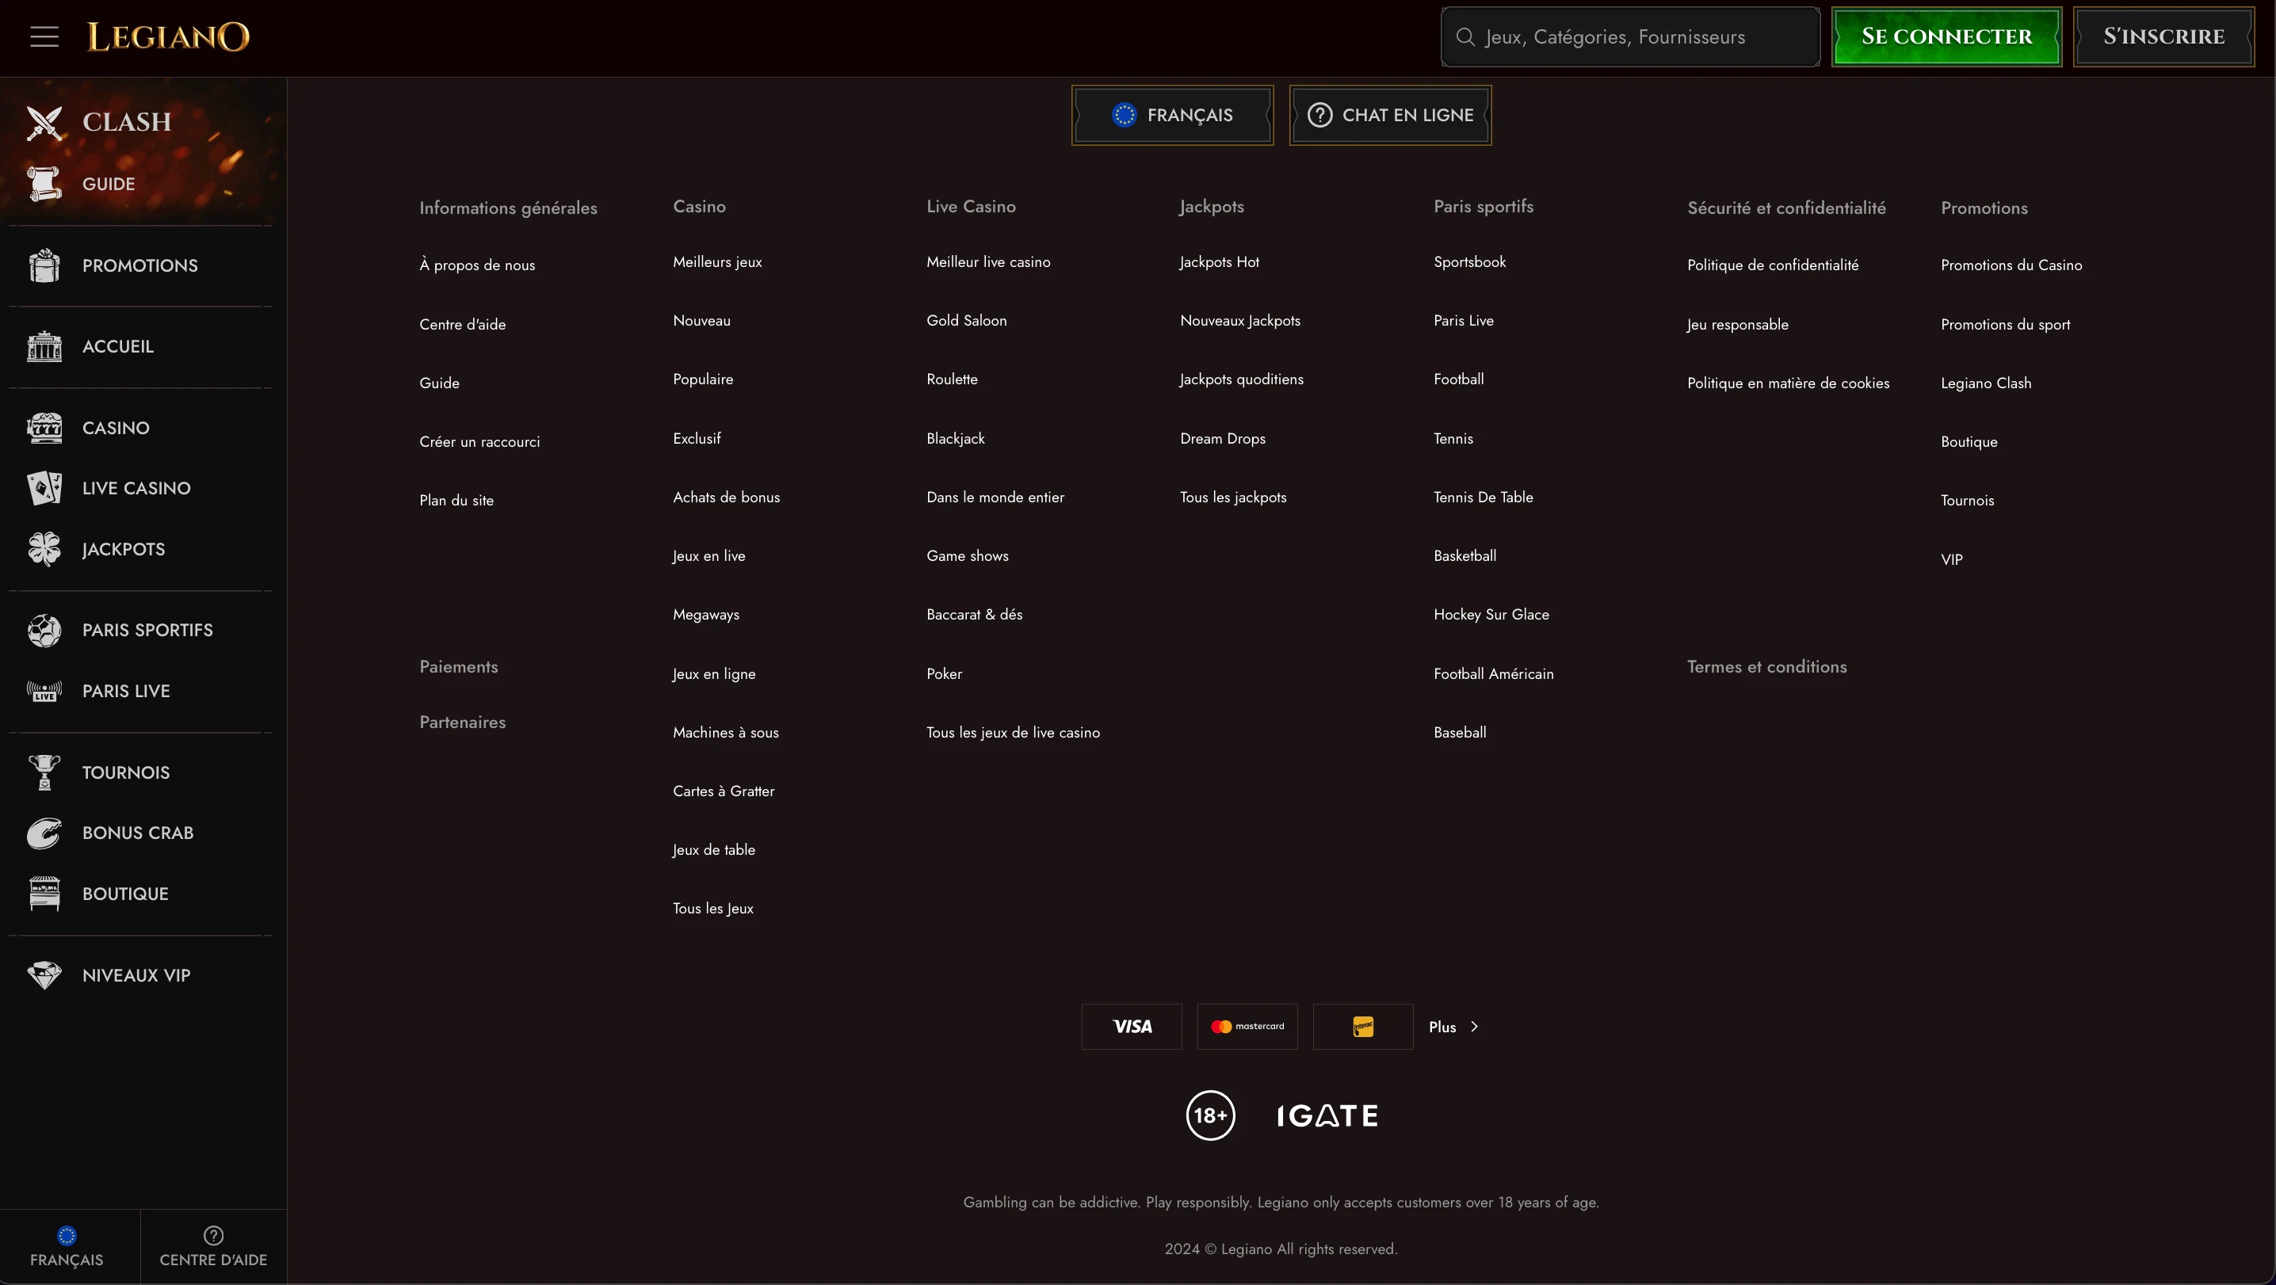This screenshot has height=1285, width=2276.
Task: Click the Mastercard payment logo
Action: (1247, 1026)
